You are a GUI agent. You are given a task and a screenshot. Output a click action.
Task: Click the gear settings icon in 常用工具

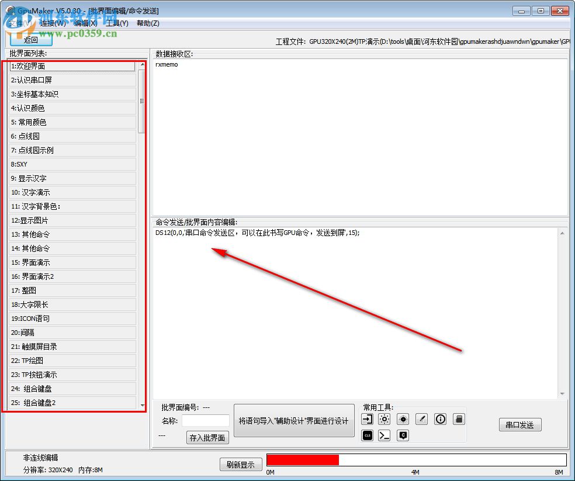pyautogui.click(x=385, y=418)
